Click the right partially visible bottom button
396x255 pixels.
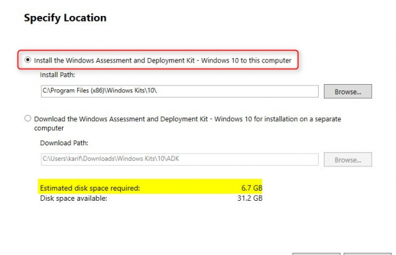pyautogui.click(x=366, y=252)
